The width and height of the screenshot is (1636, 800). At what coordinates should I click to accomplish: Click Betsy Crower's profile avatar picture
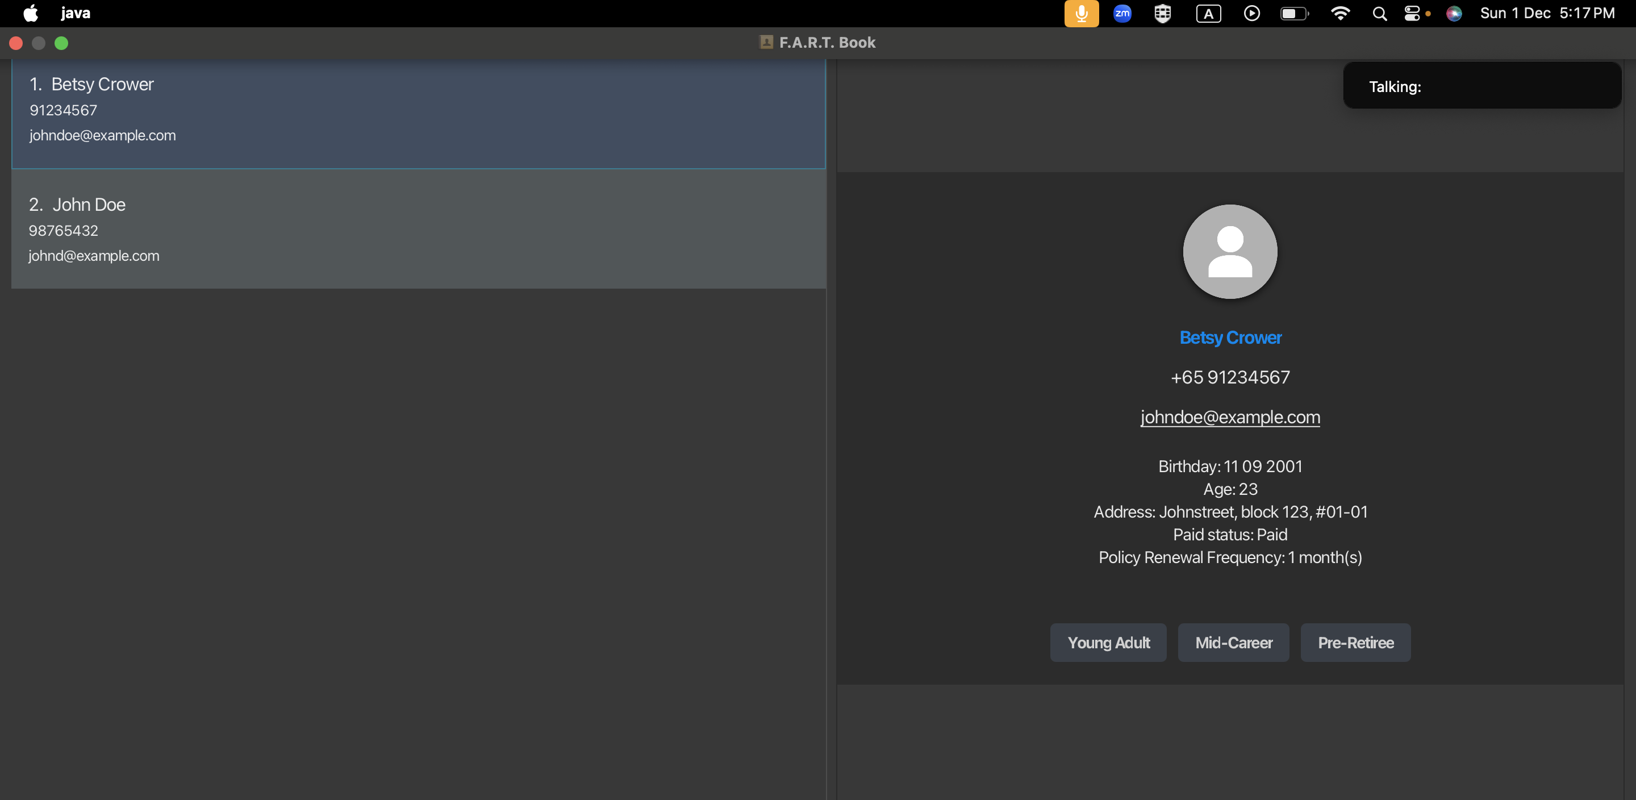pos(1229,252)
